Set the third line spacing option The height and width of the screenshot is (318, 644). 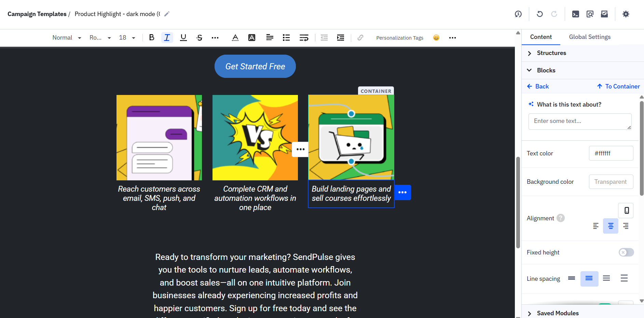[606, 278]
